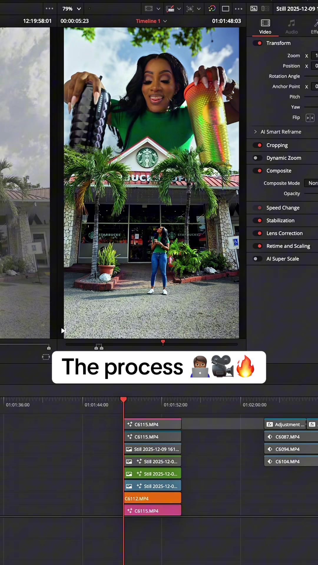
Task: Click the red playhead on the viewer scrub bar
Action: 163,342
